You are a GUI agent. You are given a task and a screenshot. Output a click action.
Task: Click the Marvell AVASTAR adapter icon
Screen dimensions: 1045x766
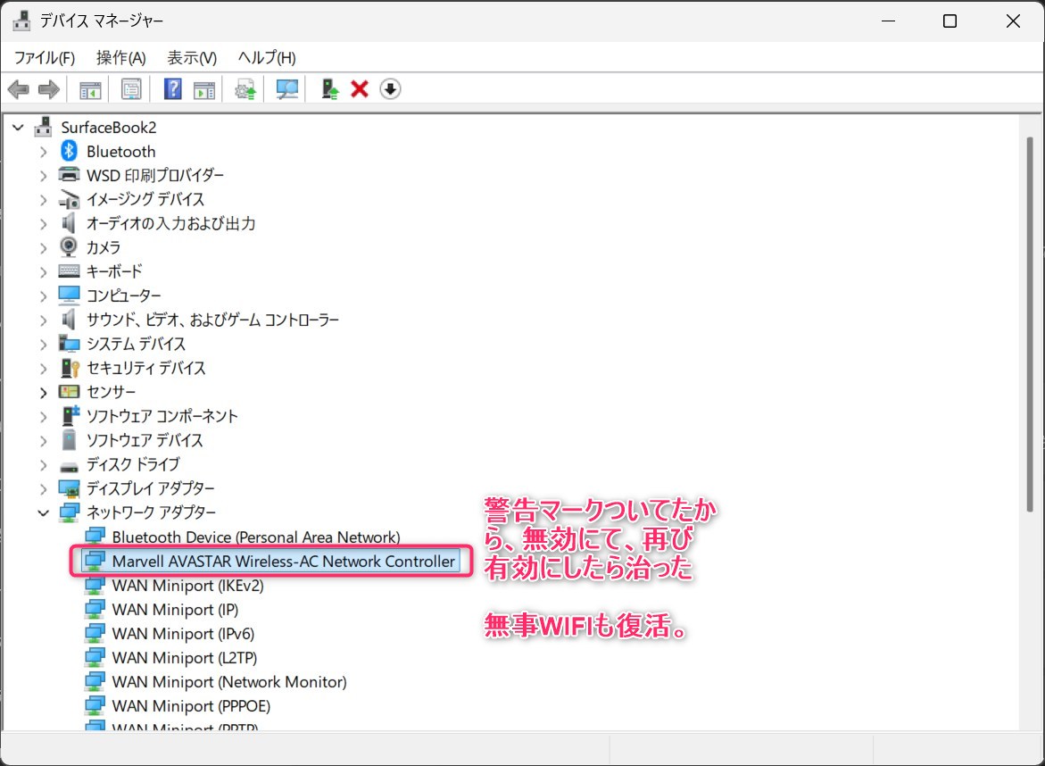(x=95, y=561)
